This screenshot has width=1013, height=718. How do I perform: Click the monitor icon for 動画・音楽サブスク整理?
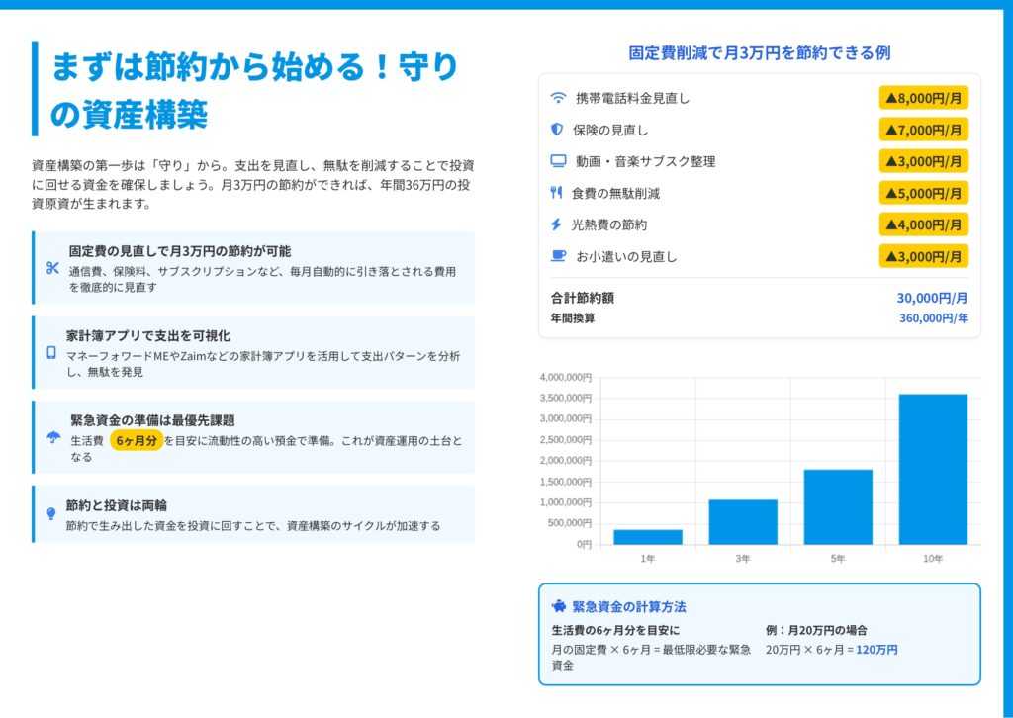tap(558, 161)
